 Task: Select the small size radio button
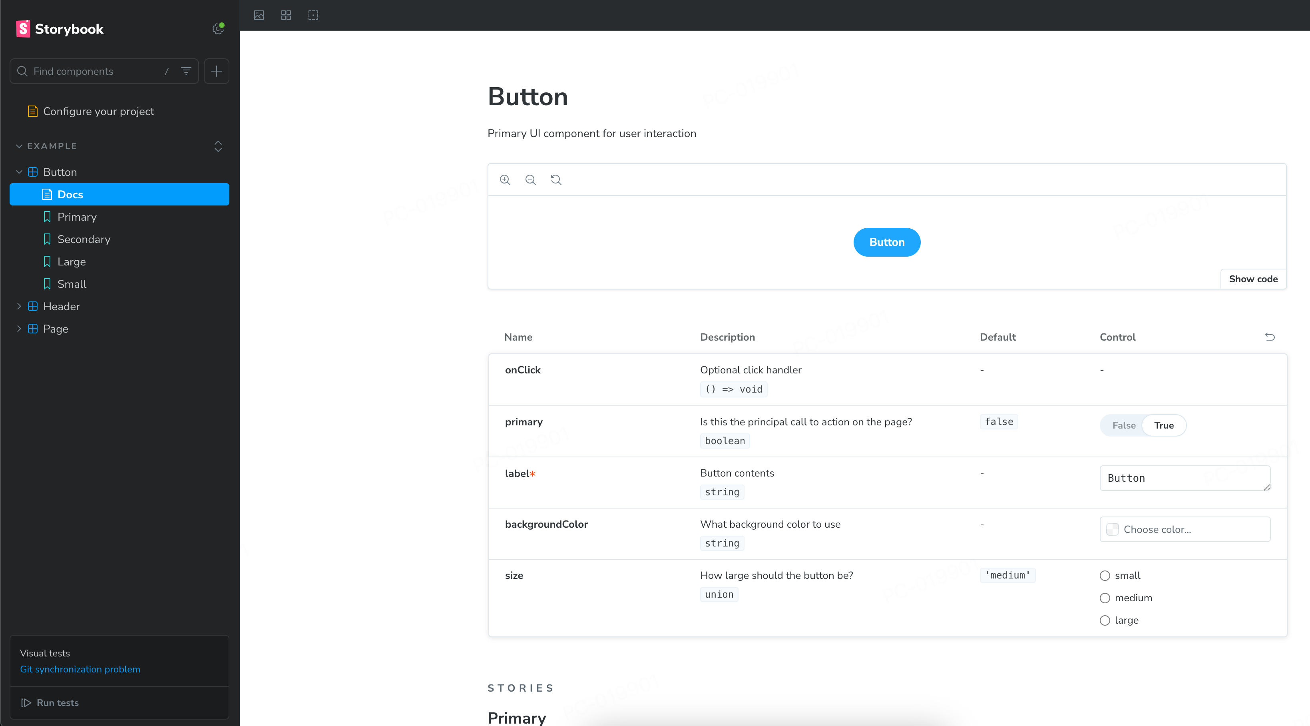[x=1105, y=575]
